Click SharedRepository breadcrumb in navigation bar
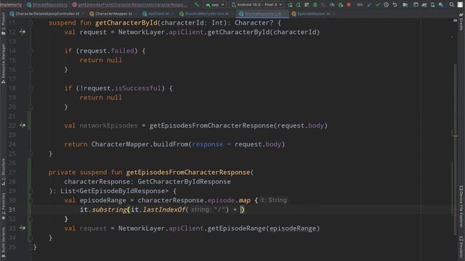The height and width of the screenshot is (261, 465). click(x=47, y=4)
